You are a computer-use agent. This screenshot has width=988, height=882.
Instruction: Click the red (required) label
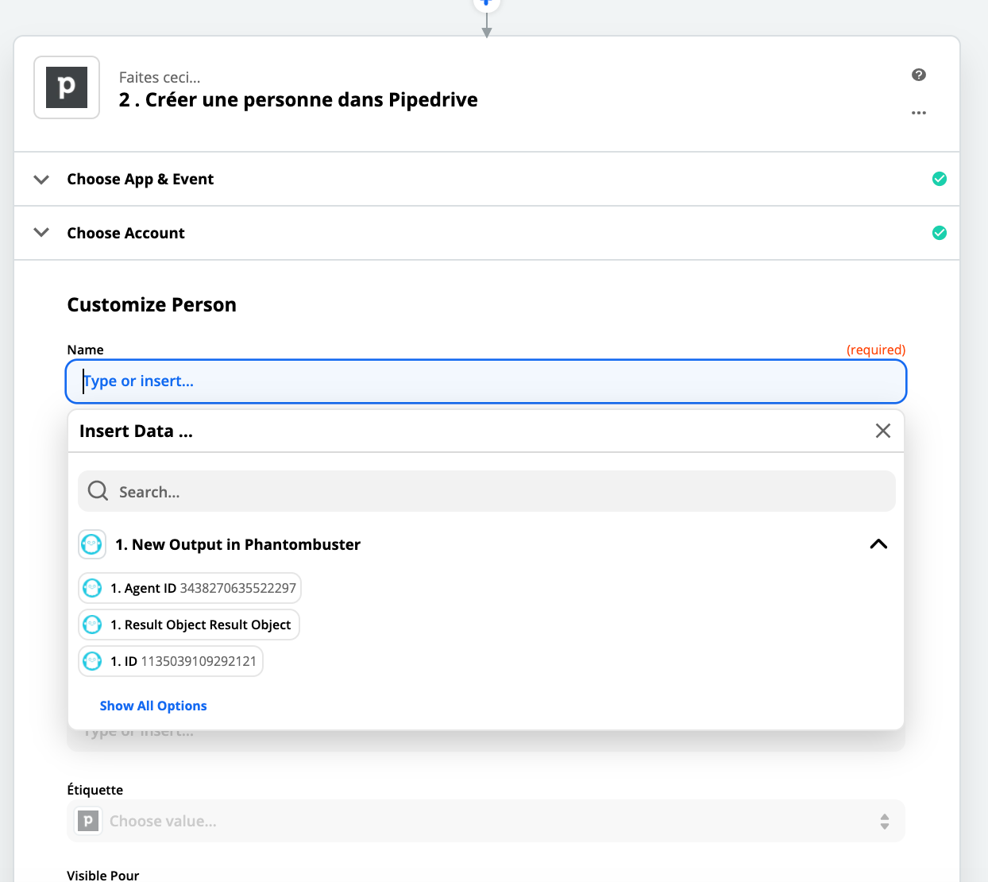click(x=876, y=350)
